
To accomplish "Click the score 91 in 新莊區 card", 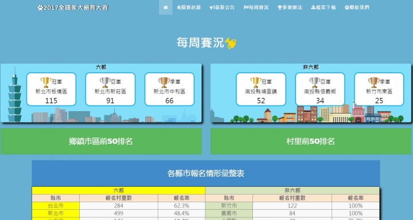I will [110, 101].
